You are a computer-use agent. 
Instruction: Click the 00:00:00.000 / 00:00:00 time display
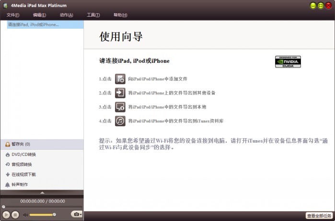[x=43, y=201]
